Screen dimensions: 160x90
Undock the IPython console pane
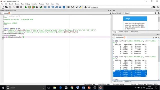157,35
